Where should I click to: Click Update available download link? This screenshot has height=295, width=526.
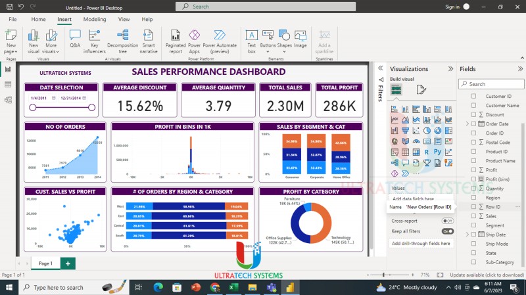tap(487, 275)
